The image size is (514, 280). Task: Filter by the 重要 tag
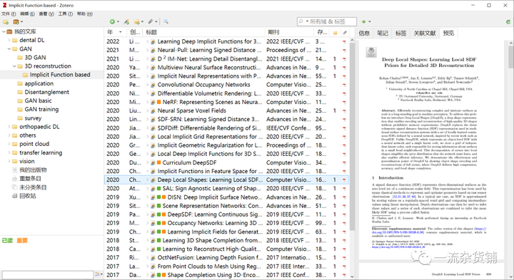(x=22, y=241)
